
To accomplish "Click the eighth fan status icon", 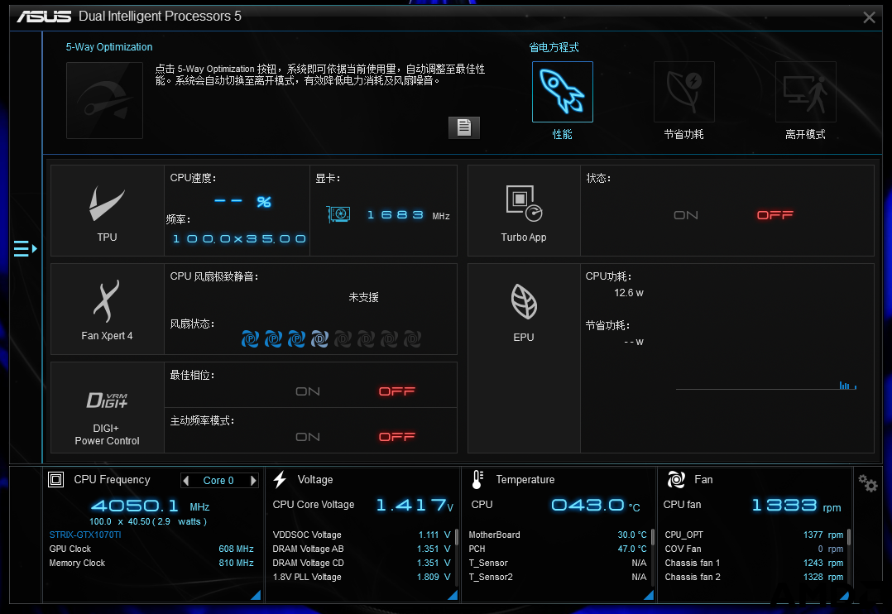I will coord(412,339).
